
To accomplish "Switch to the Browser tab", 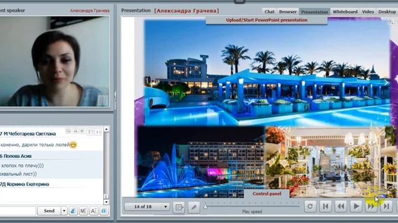I will click(x=287, y=12).
